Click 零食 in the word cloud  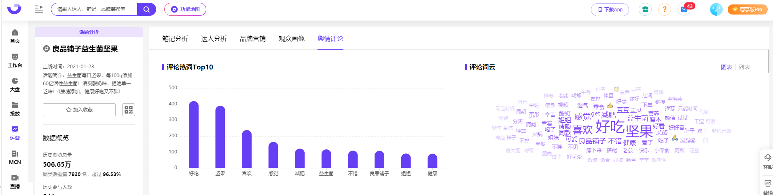pos(599,107)
